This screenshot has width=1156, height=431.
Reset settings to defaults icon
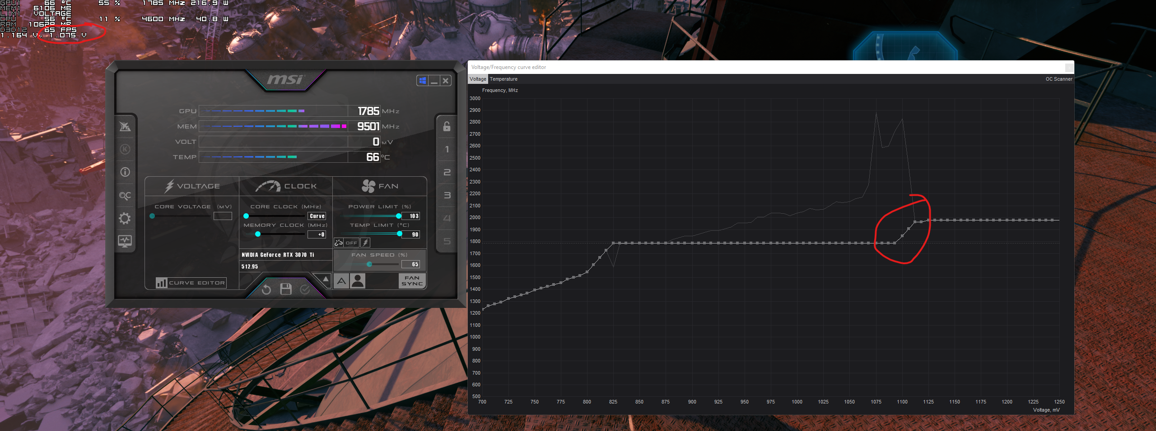pyautogui.click(x=266, y=289)
